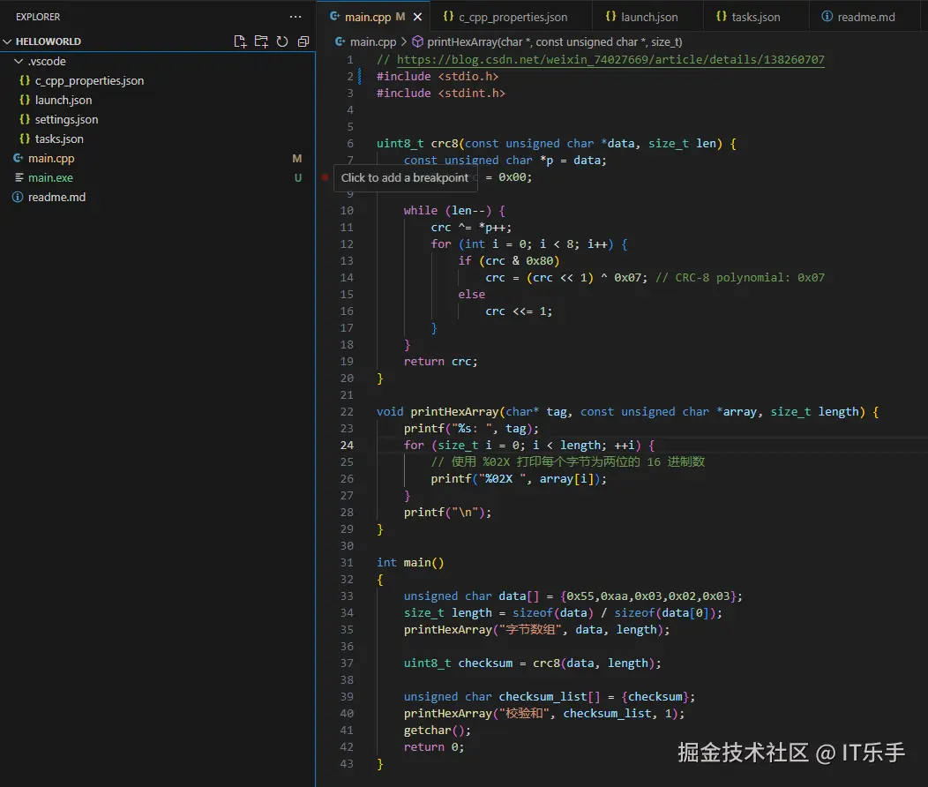Collapse all folders in Explorer
The image size is (928, 787).
point(303,41)
